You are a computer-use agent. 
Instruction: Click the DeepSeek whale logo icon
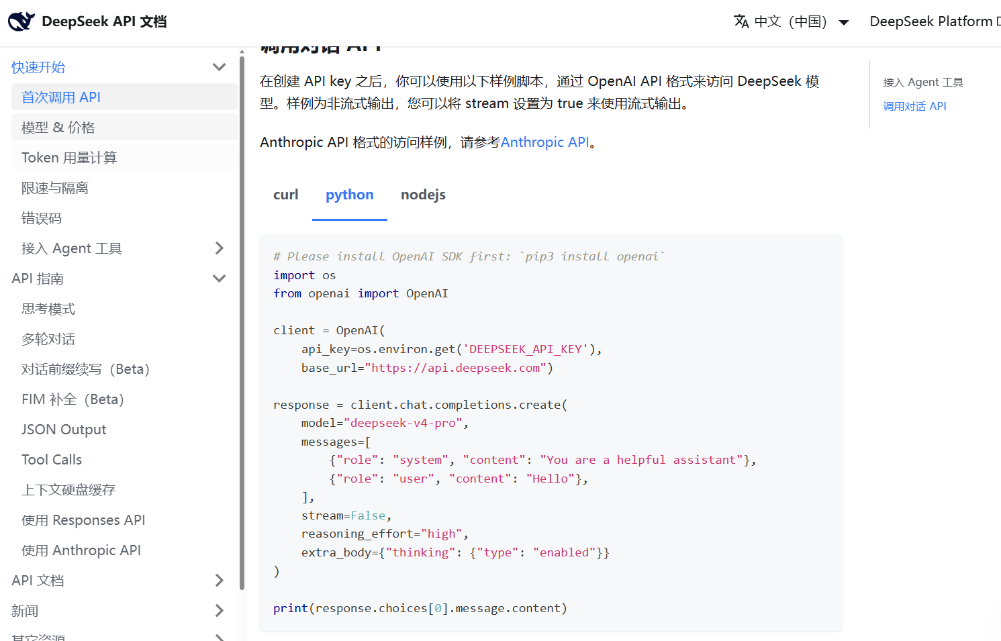coord(21,21)
